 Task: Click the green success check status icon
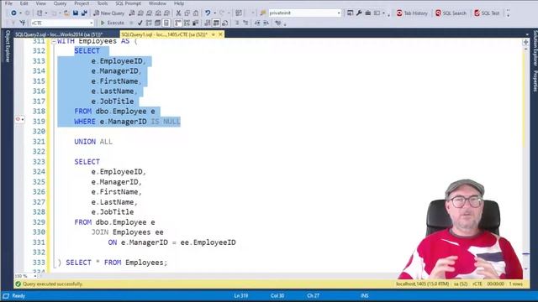click(x=18, y=284)
